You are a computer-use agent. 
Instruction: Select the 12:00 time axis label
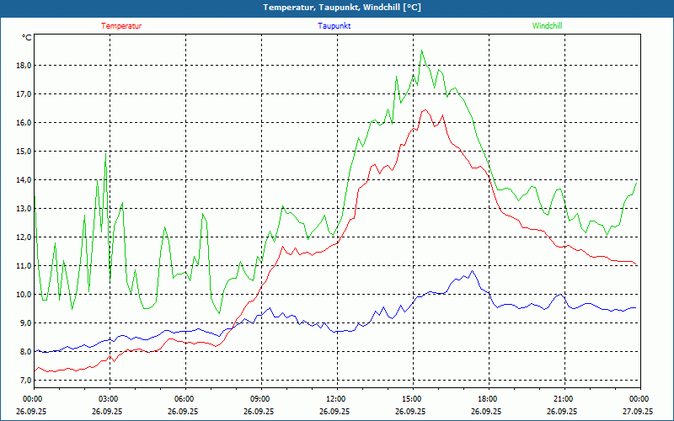pyautogui.click(x=336, y=399)
